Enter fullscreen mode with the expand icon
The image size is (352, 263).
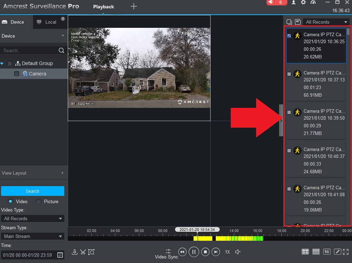[346, 252]
